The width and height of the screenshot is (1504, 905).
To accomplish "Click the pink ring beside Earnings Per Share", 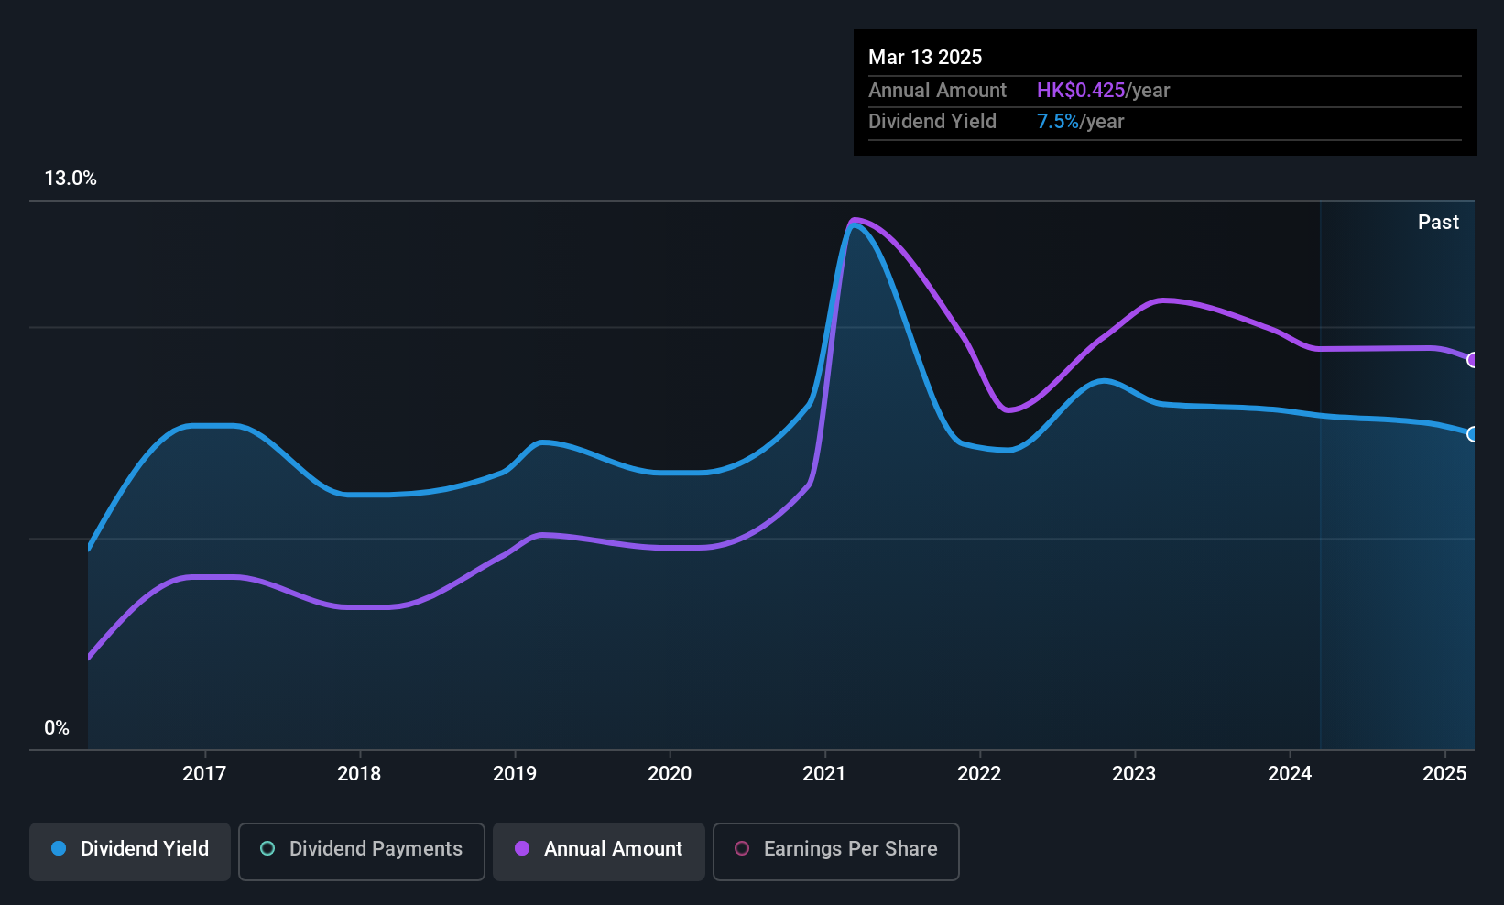I will 742,849.
